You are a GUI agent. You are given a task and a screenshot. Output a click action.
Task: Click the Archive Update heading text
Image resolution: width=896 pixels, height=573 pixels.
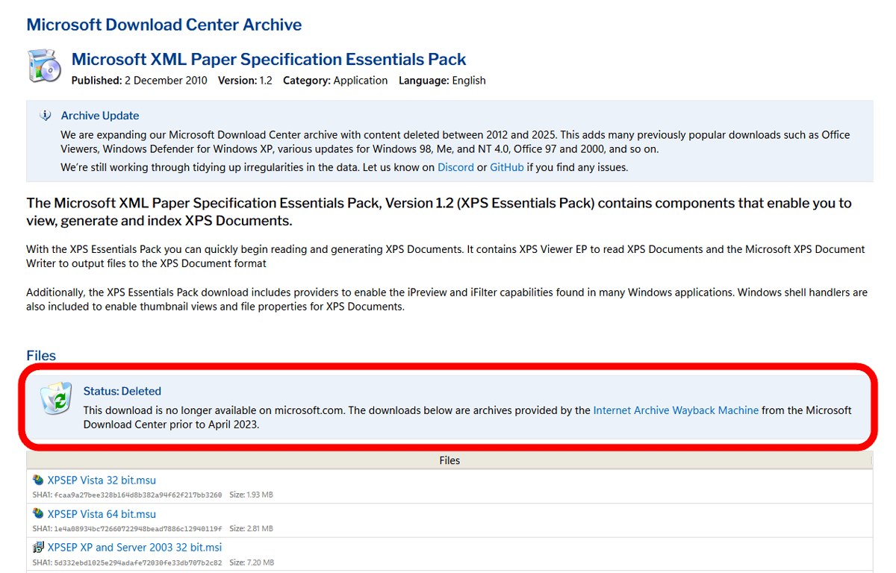(100, 116)
